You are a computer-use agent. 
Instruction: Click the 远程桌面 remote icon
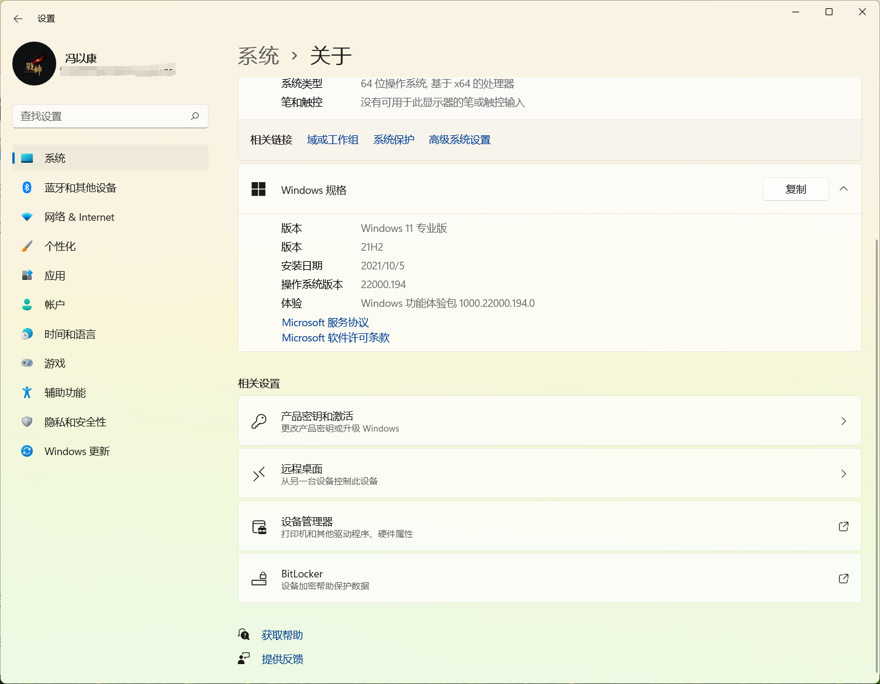[x=259, y=474]
